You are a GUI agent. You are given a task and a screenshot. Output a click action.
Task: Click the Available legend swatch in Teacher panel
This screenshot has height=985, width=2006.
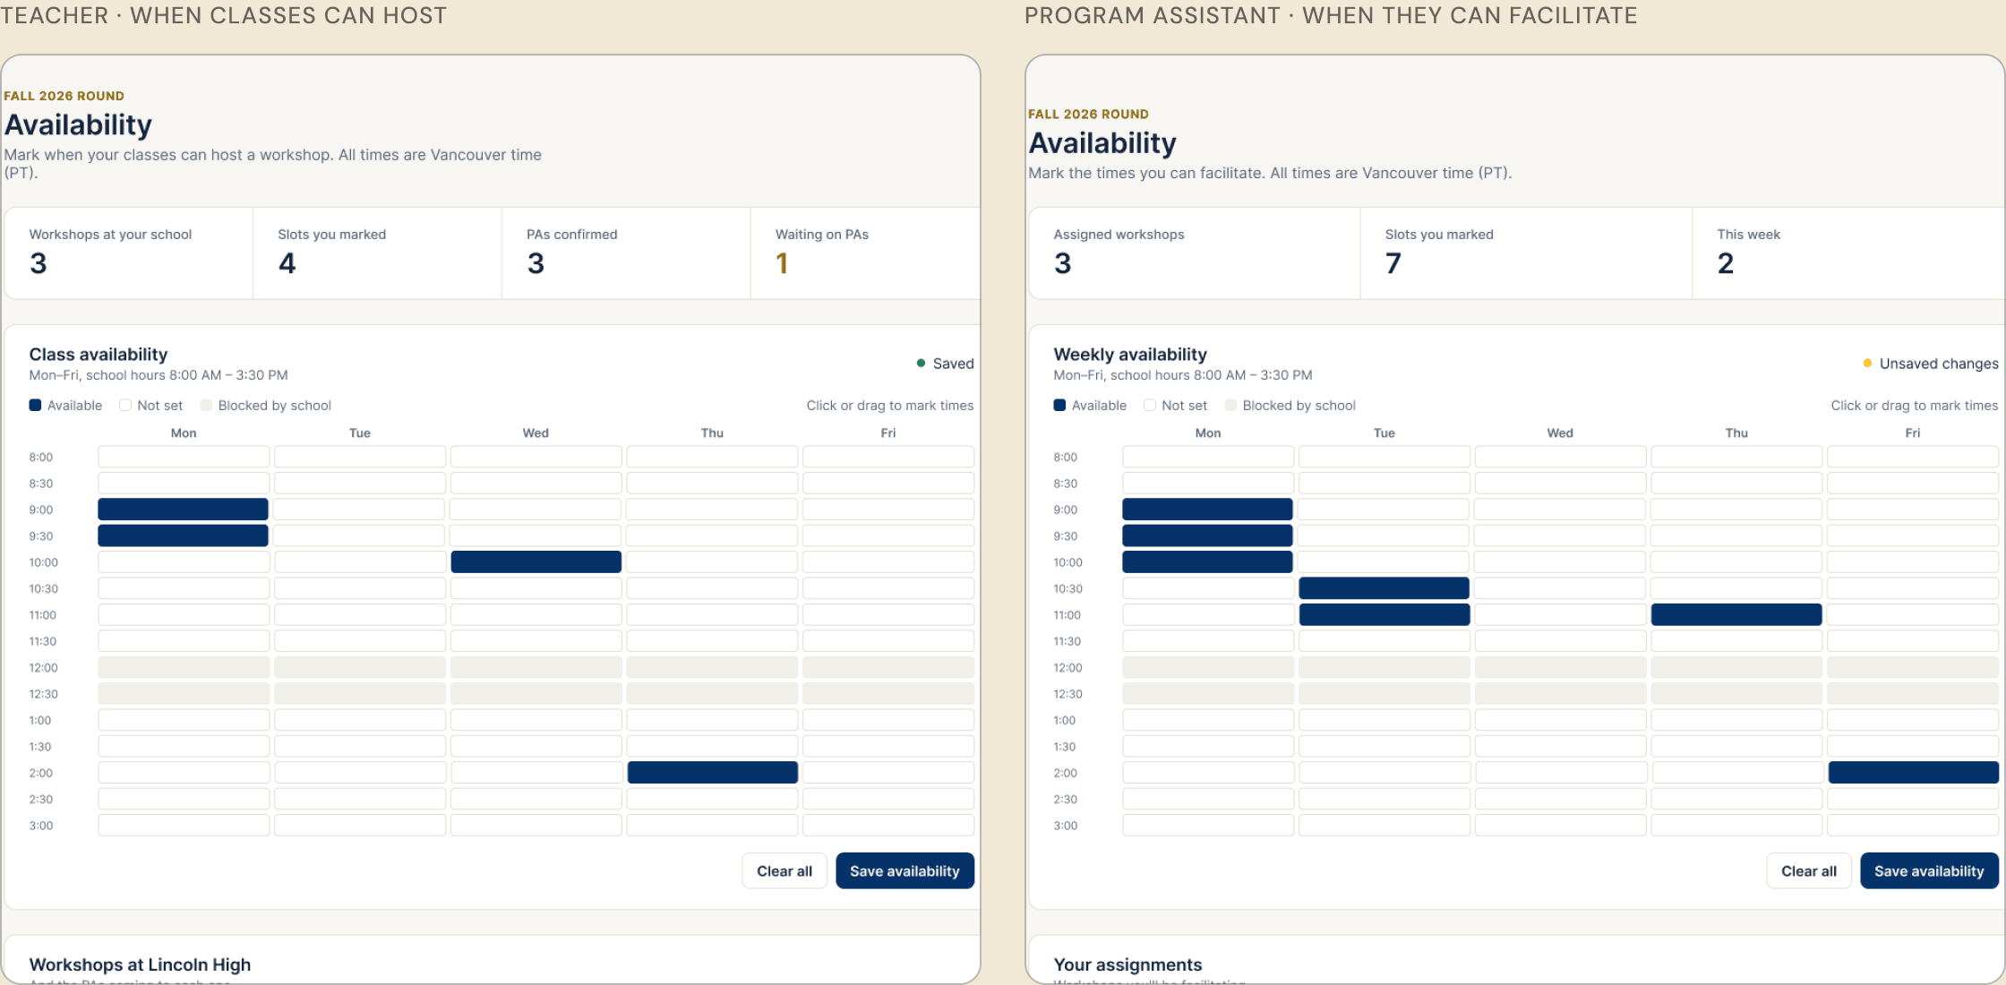click(35, 406)
